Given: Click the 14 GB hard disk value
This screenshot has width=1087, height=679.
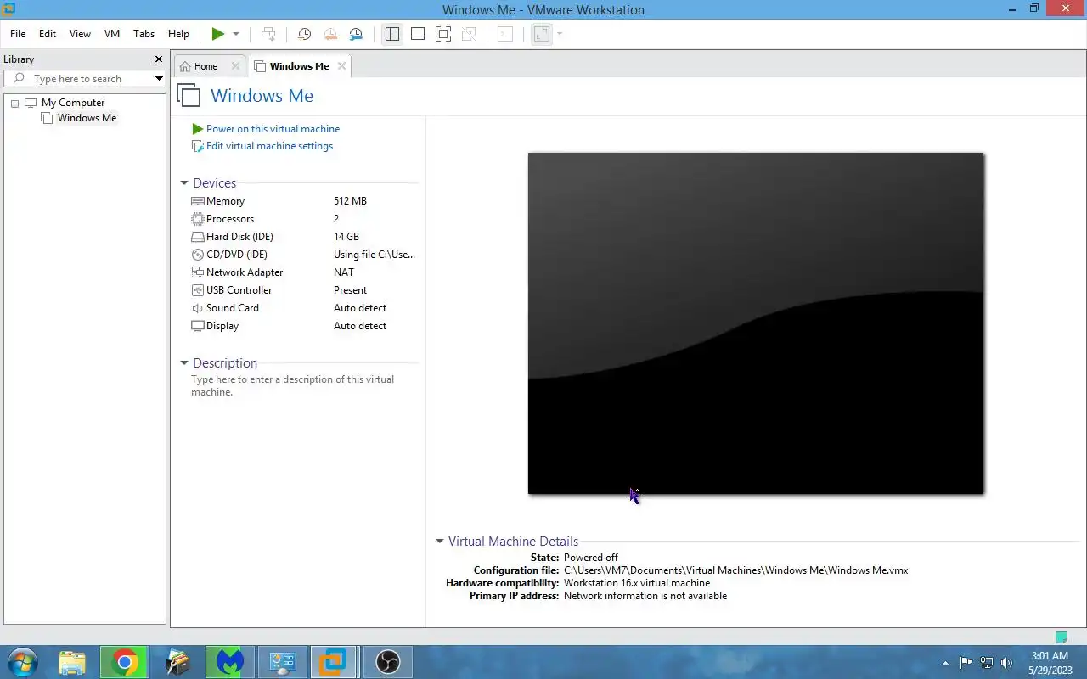Looking at the screenshot, I should click(346, 237).
